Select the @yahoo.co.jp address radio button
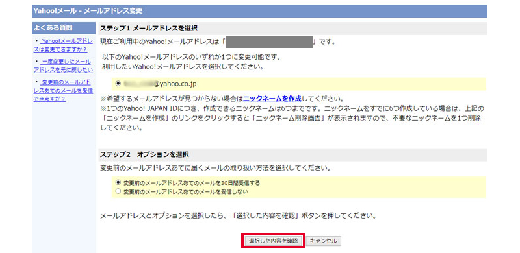 pyautogui.click(x=118, y=84)
